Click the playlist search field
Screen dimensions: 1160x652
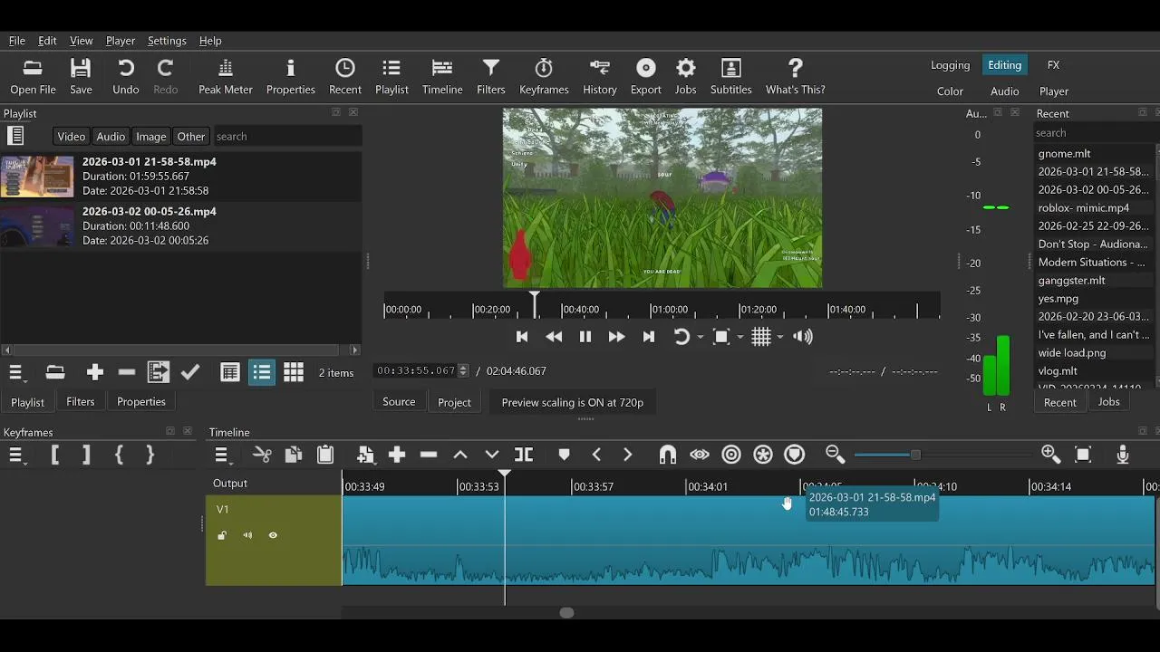[x=287, y=137]
